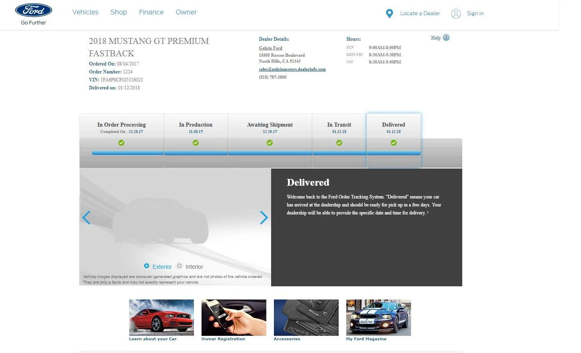This screenshot has width=581, height=353.
Task: Open the Vehicles menu
Action: click(x=85, y=12)
